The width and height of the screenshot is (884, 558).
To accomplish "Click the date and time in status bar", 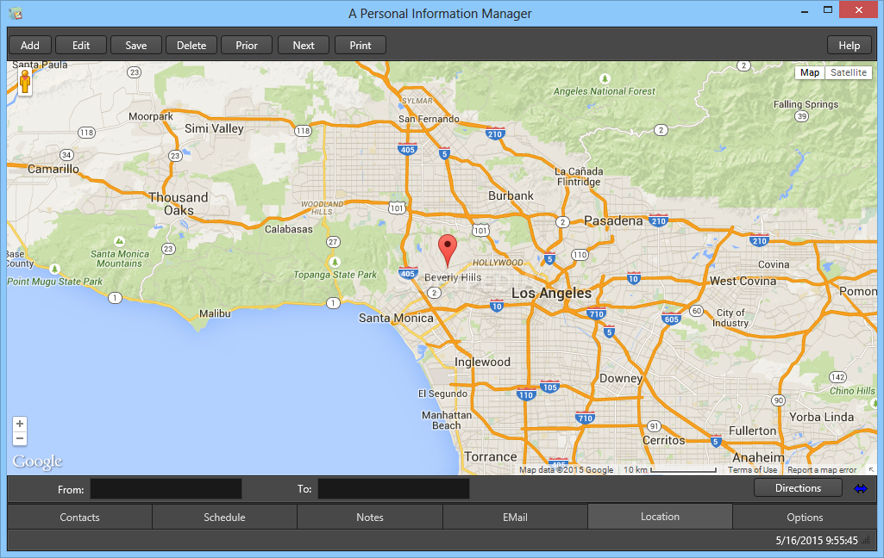I will pyautogui.click(x=817, y=541).
